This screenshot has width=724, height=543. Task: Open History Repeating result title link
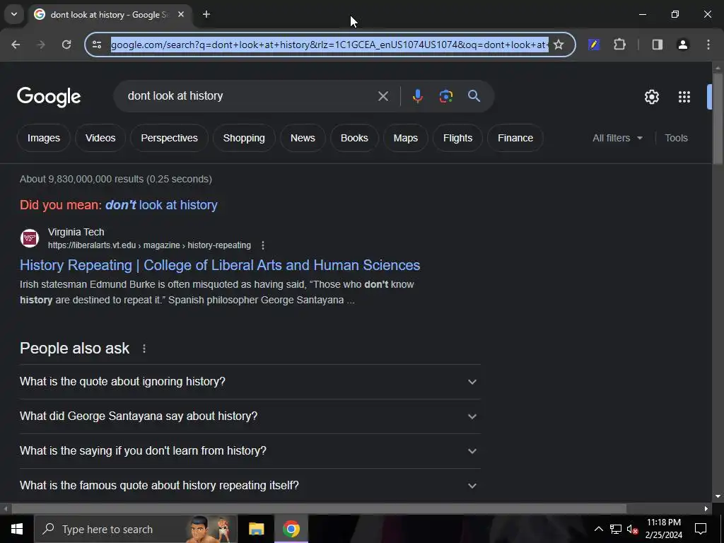(220, 265)
